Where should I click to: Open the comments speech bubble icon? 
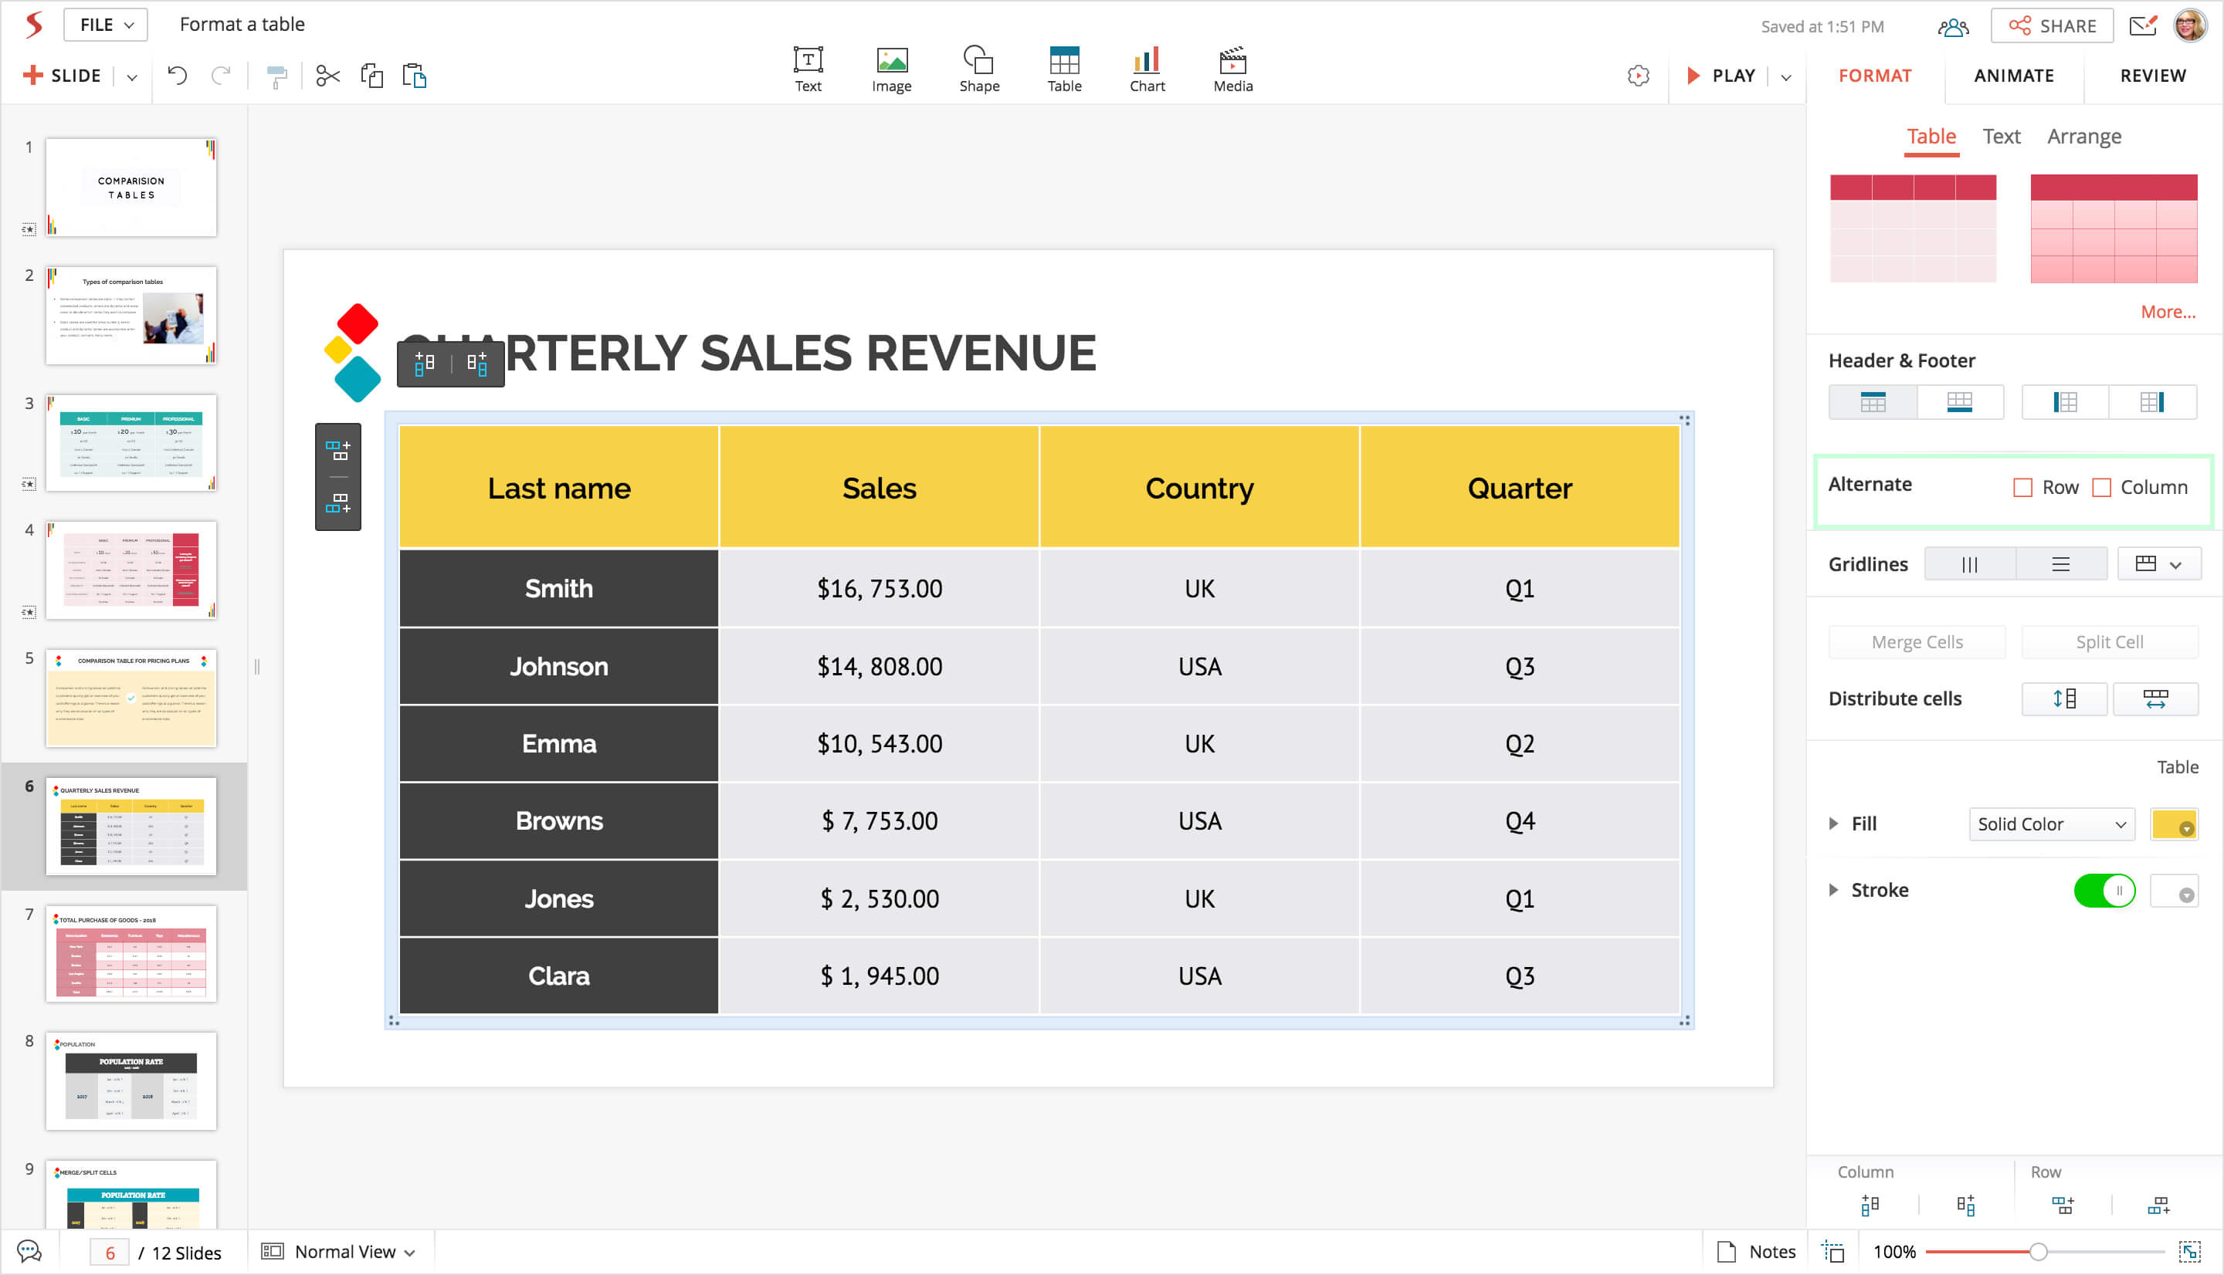point(29,1251)
